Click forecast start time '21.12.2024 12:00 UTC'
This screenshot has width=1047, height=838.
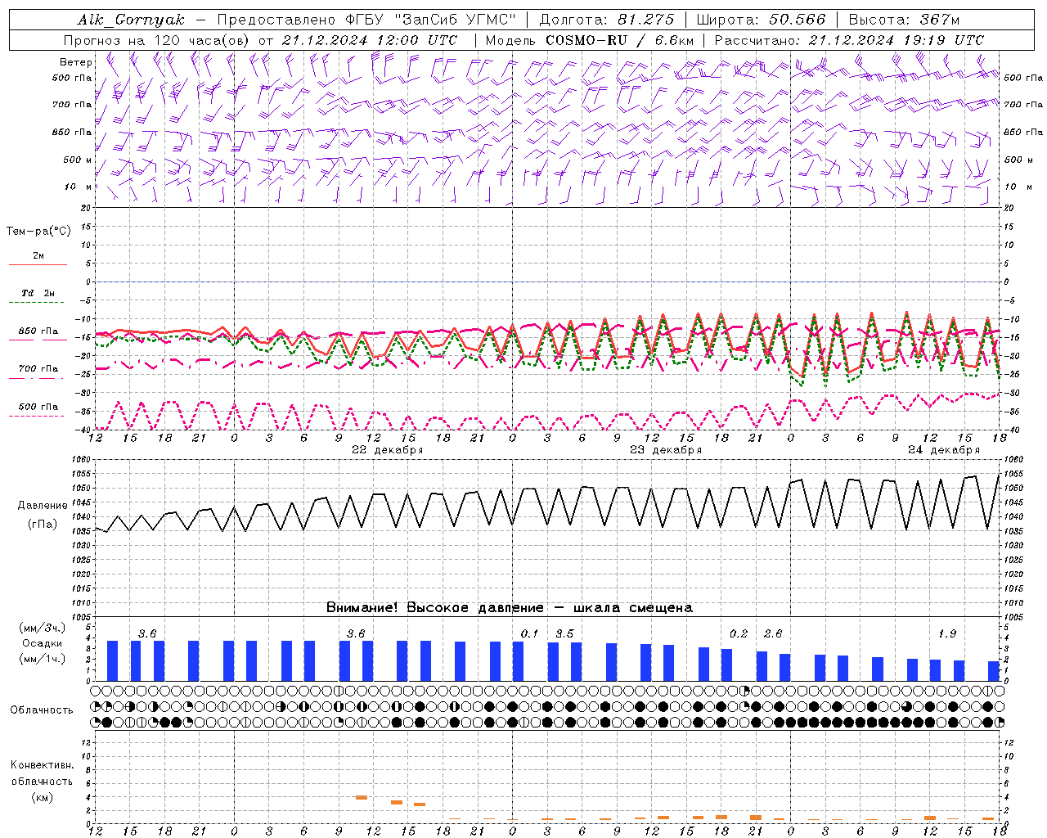coord(370,40)
